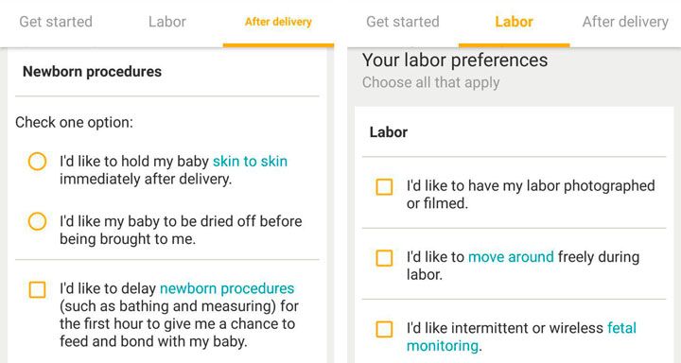Check delay newborn procedures checkbox

coord(37,289)
